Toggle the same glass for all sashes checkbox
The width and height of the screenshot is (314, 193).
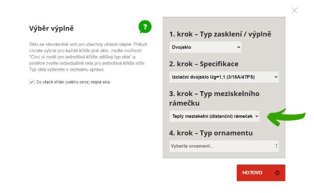[32, 82]
